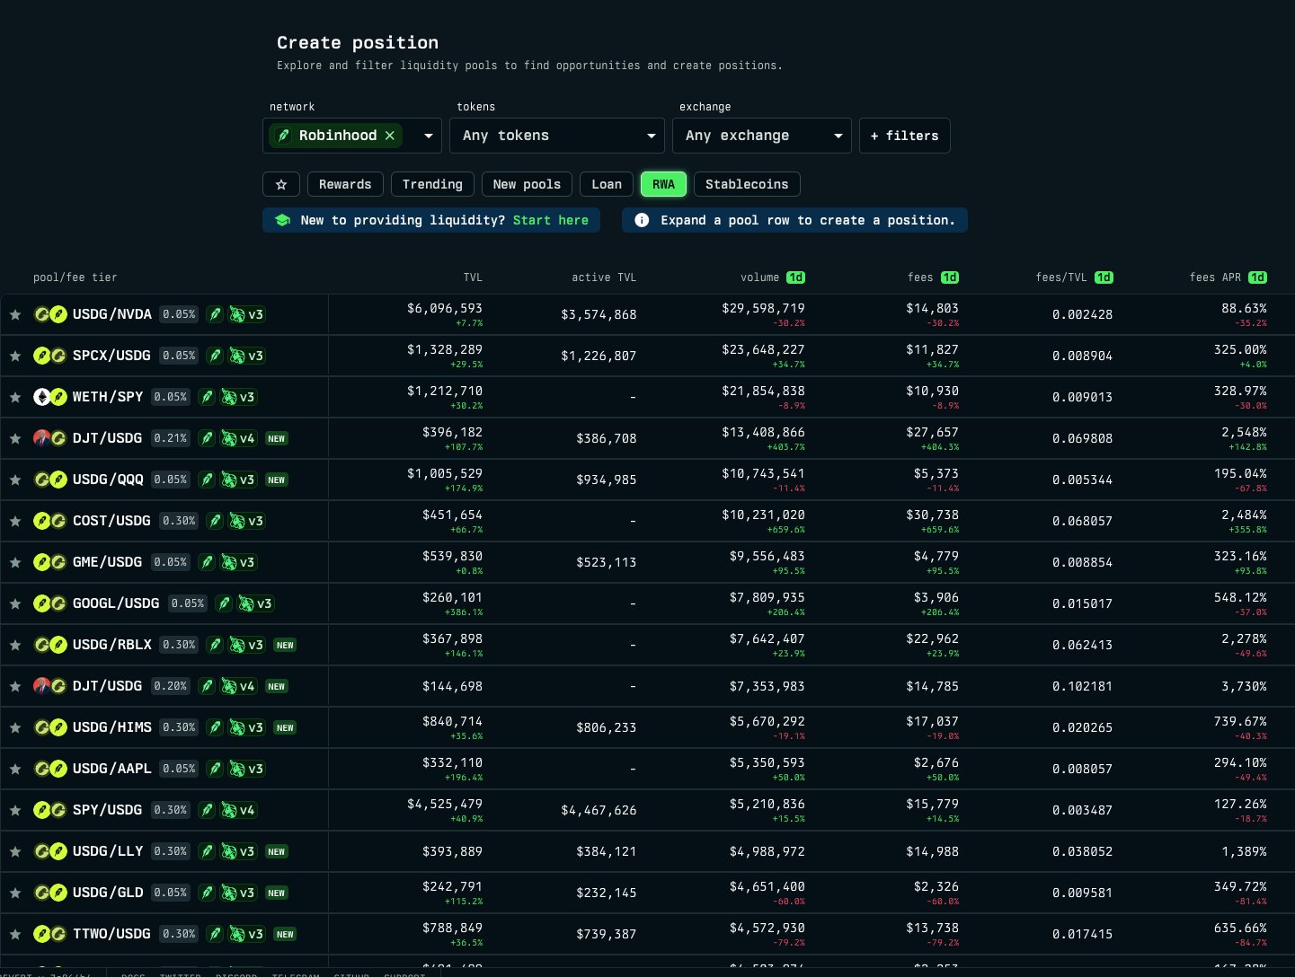Screen dimensions: 1295x977
Task: Click the info icon in expand-pool banner
Action: tap(642, 220)
